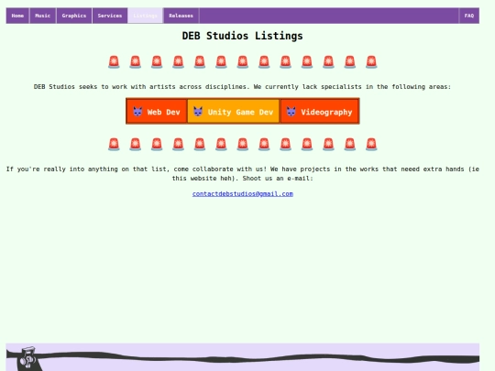Open the Graphics nav item
495x371 pixels.
(x=74, y=16)
